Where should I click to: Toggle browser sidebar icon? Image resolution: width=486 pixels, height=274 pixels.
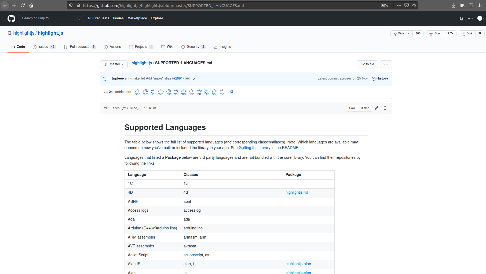pos(471,5)
